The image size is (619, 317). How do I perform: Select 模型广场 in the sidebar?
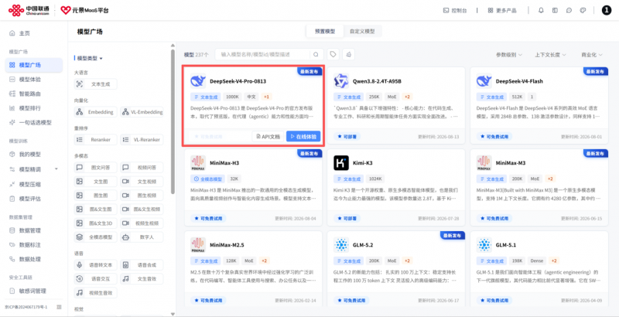(x=33, y=65)
